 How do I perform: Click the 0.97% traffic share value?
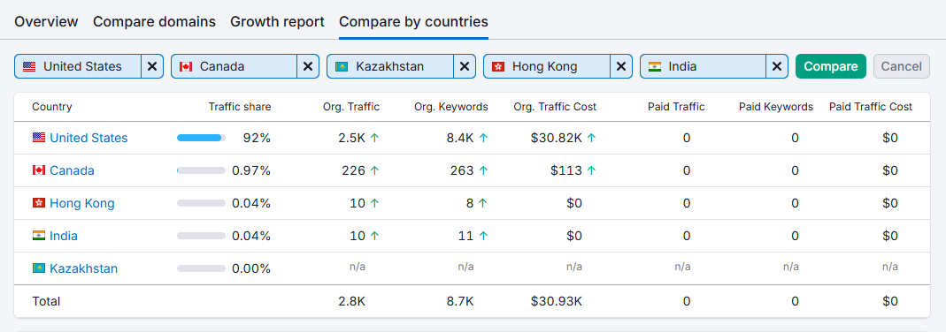251,170
